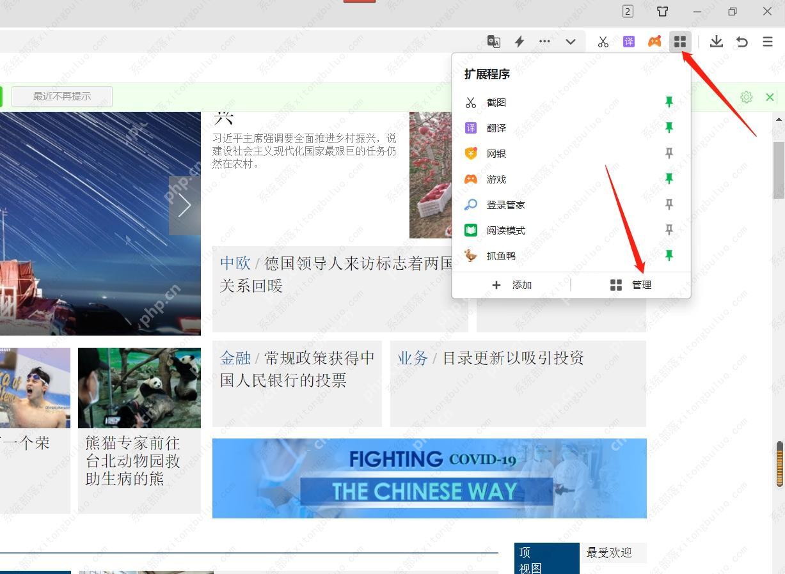Pin the 登录管家 extension to toolbar
This screenshot has width=785, height=574.
[669, 205]
